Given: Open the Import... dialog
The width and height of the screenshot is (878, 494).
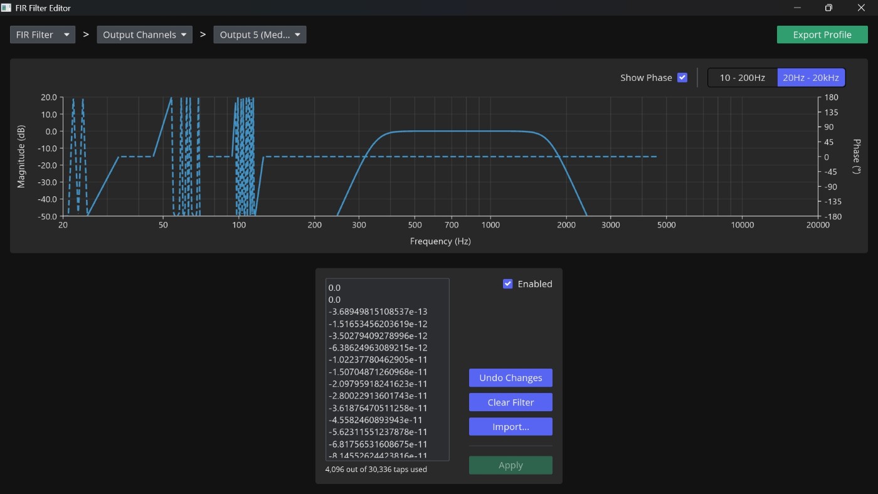Looking at the screenshot, I should [510, 427].
